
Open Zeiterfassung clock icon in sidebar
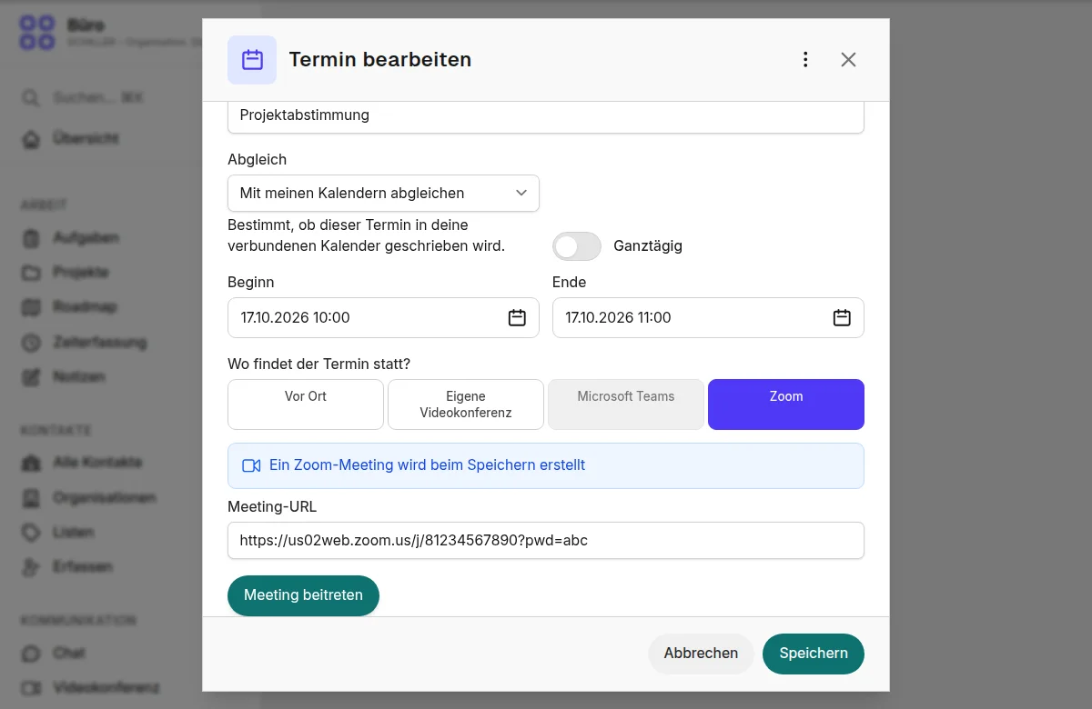pyautogui.click(x=31, y=343)
